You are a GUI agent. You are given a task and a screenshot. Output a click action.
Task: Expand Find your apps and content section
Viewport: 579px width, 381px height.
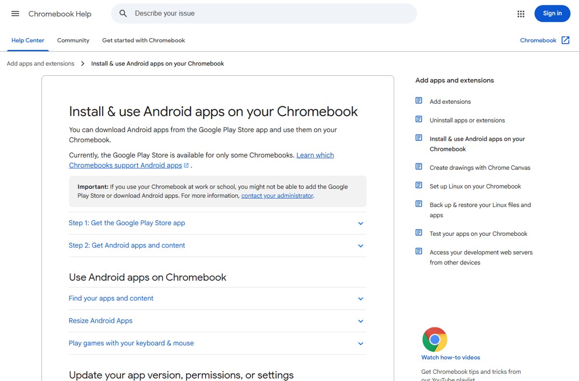tap(218, 299)
